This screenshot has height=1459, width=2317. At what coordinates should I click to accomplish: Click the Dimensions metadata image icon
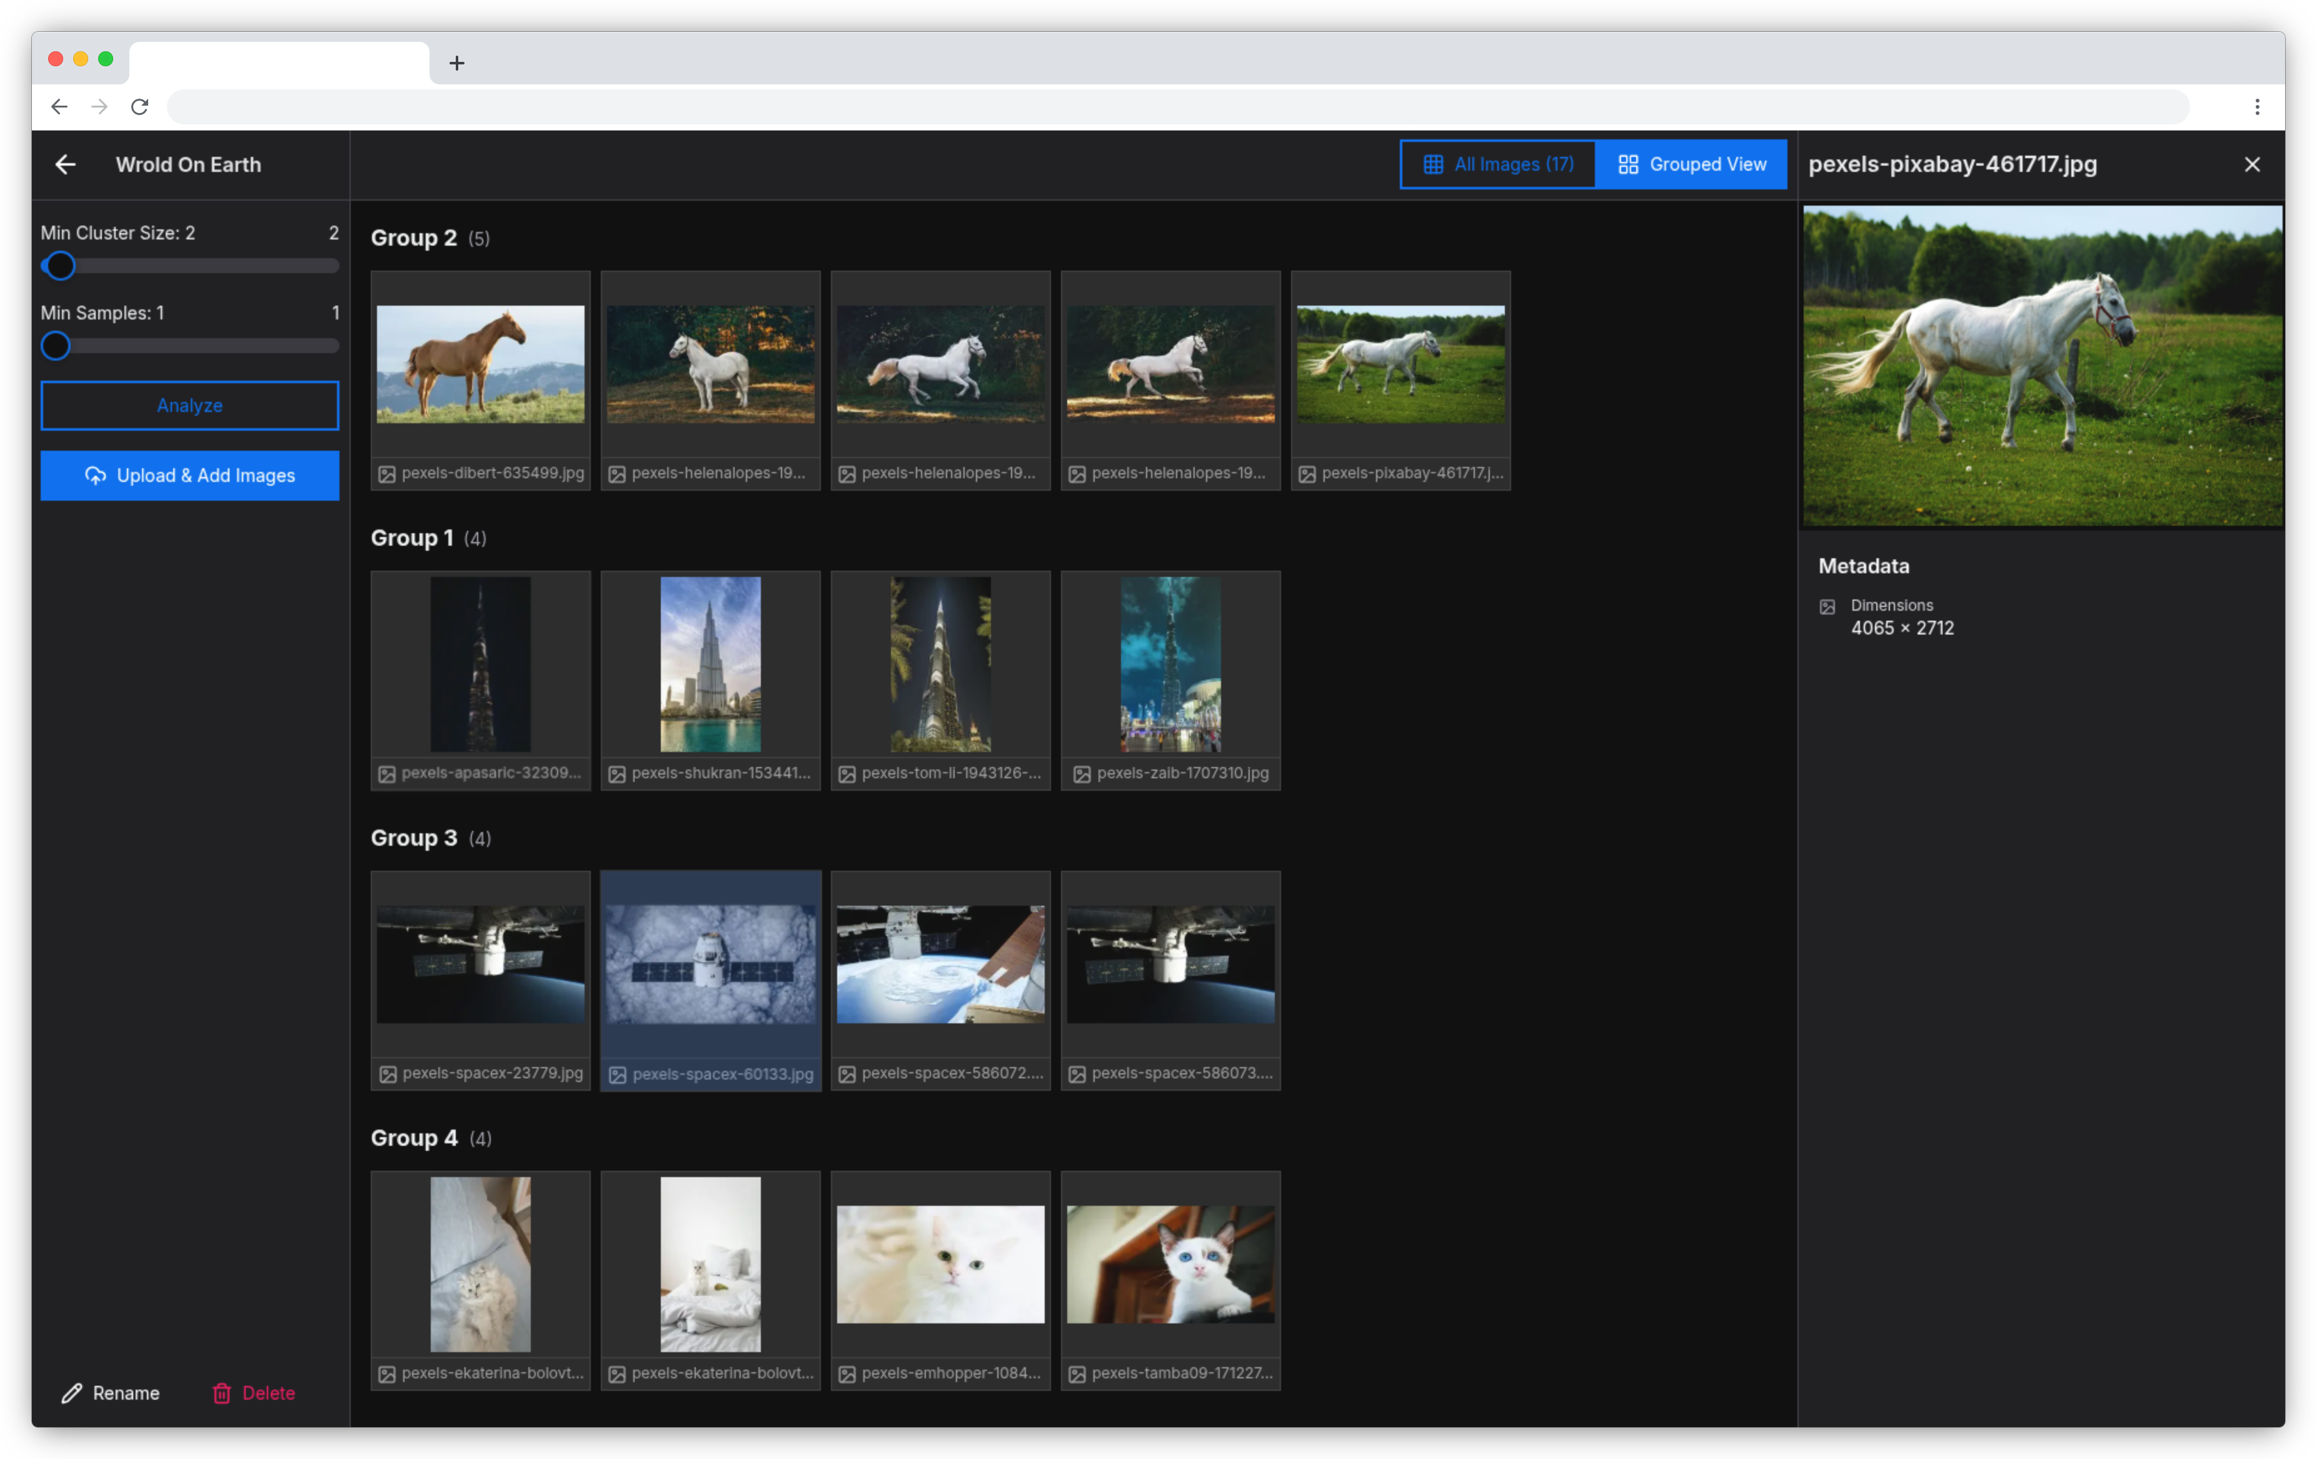coord(1827,606)
